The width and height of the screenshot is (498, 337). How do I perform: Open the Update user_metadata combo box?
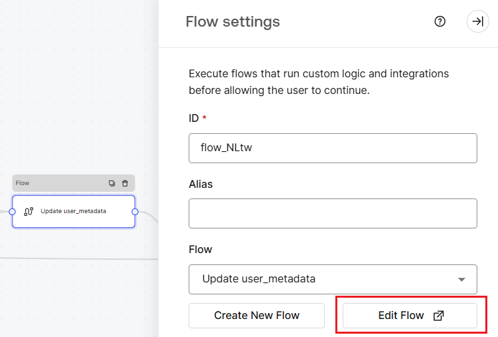pyautogui.click(x=333, y=279)
